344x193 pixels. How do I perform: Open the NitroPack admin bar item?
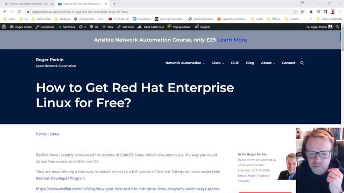click(67, 27)
